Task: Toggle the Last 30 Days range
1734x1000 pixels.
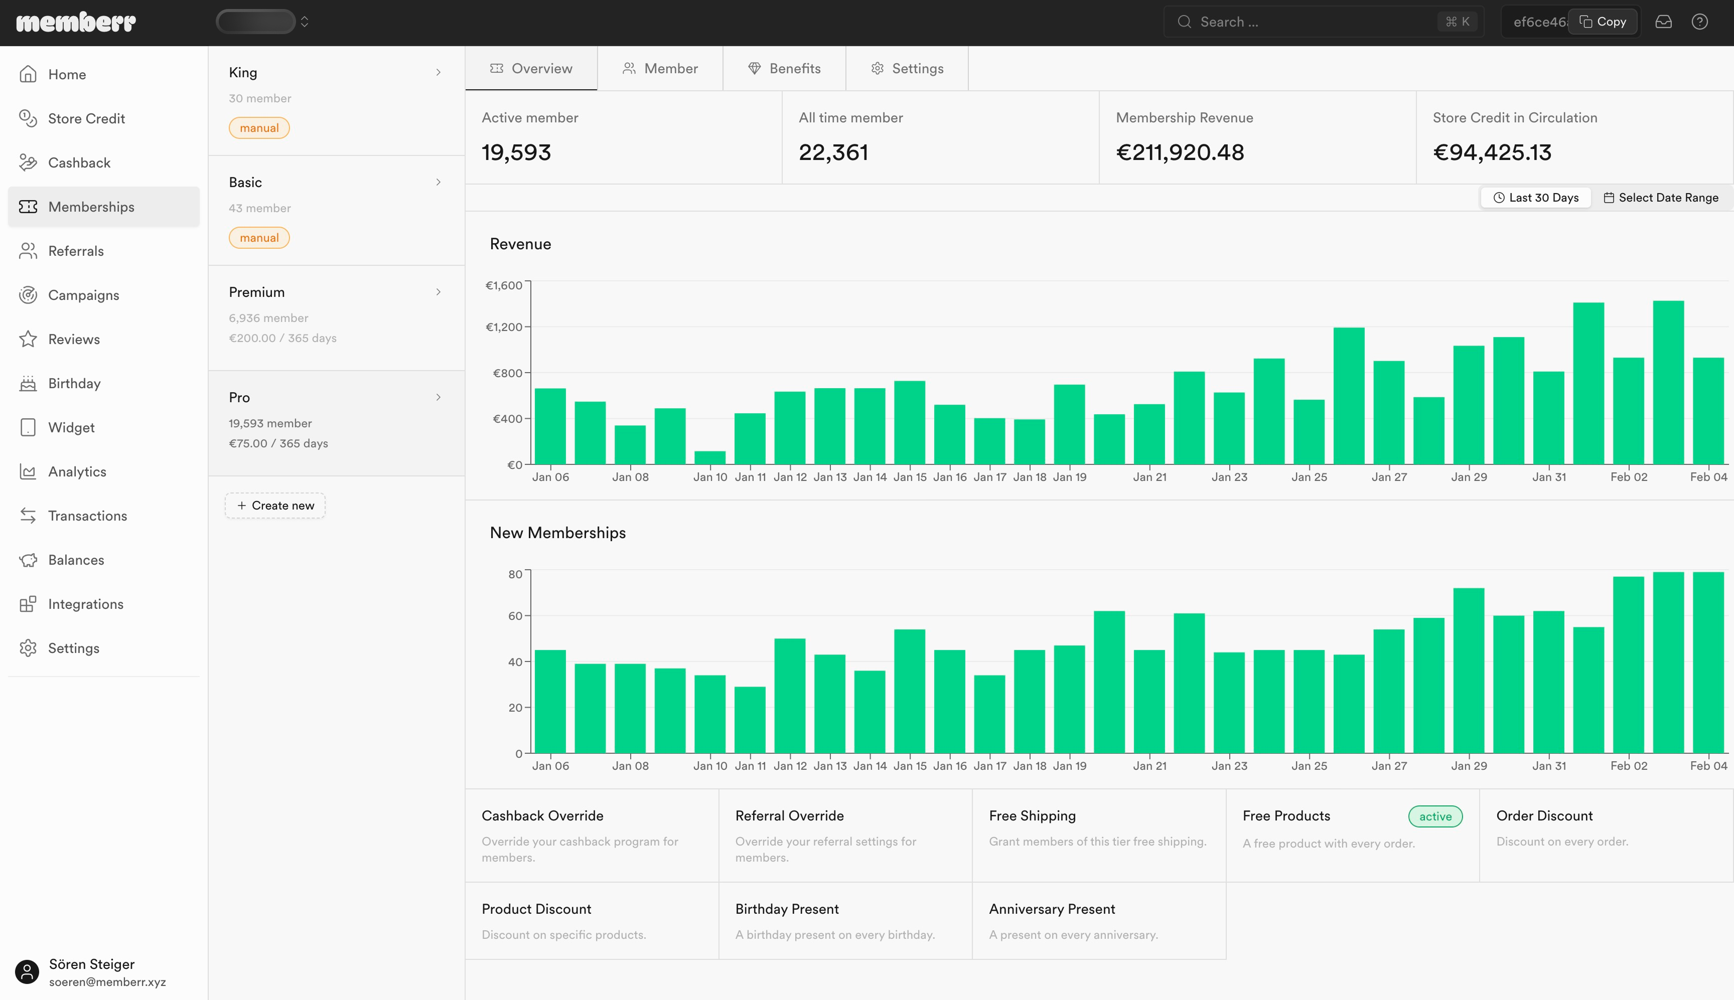Action: point(1535,198)
